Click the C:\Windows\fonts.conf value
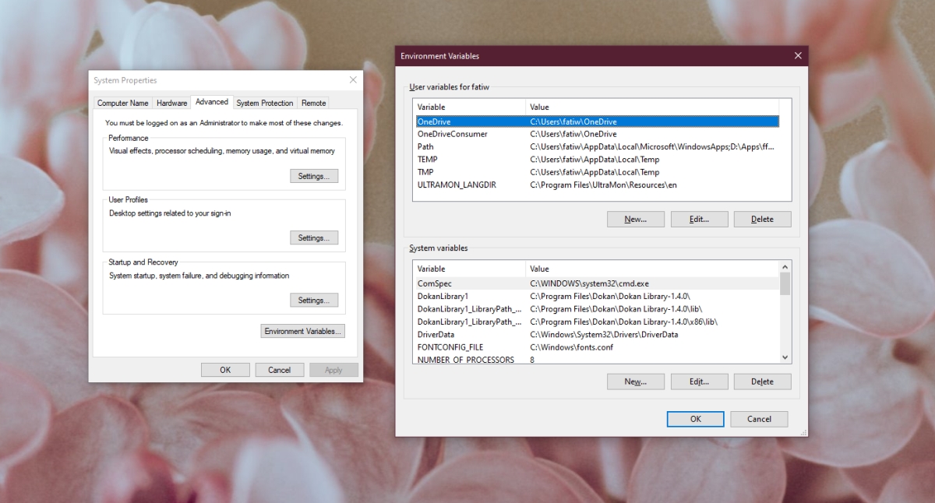This screenshot has height=503, width=935. [571, 346]
